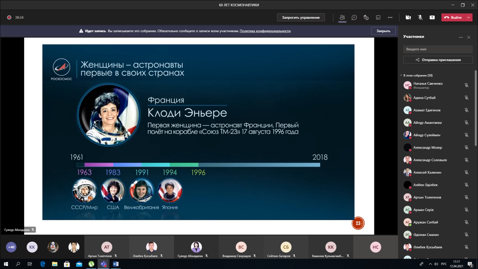
Task: Click the share content icon
Action: click(x=432, y=17)
